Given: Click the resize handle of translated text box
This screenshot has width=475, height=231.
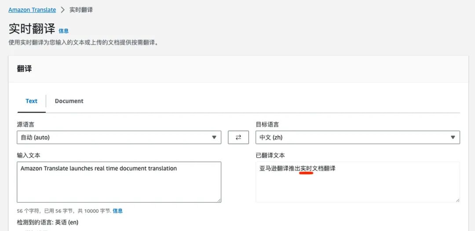Looking at the screenshot, I should 457,200.
